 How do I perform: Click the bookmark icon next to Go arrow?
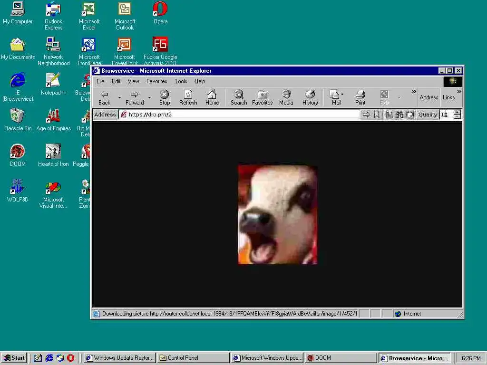click(377, 115)
